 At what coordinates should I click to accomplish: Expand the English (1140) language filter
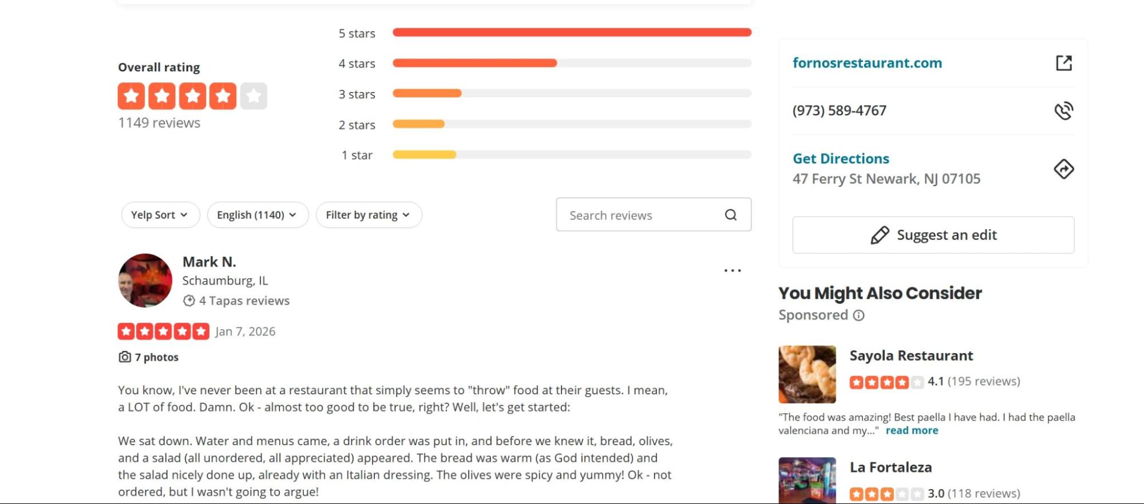(x=258, y=215)
